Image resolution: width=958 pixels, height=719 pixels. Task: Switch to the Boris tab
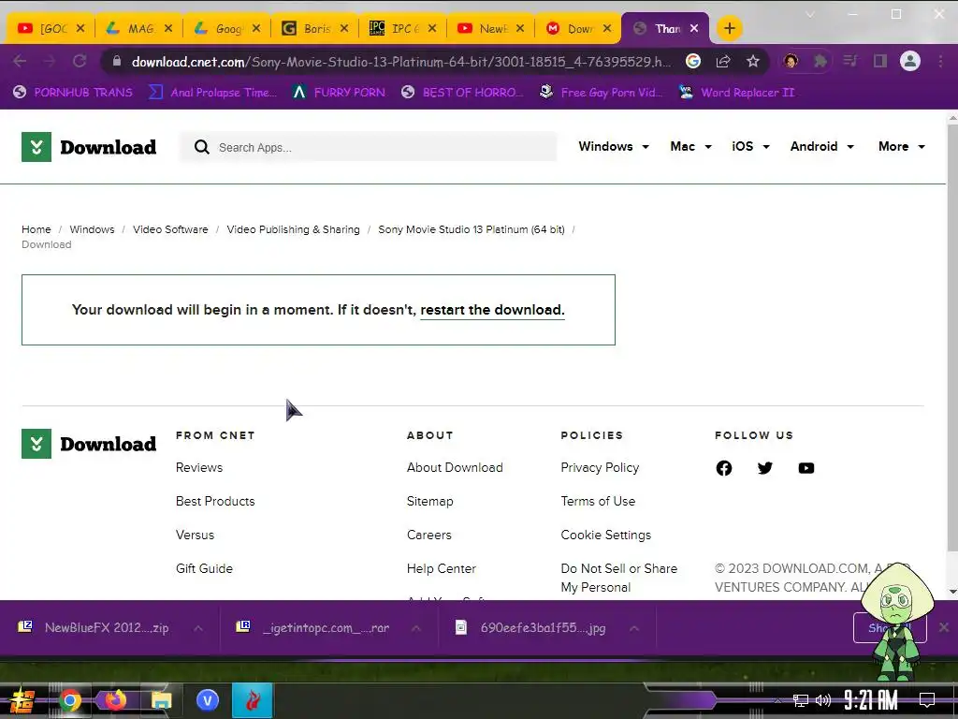(x=315, y=28)
